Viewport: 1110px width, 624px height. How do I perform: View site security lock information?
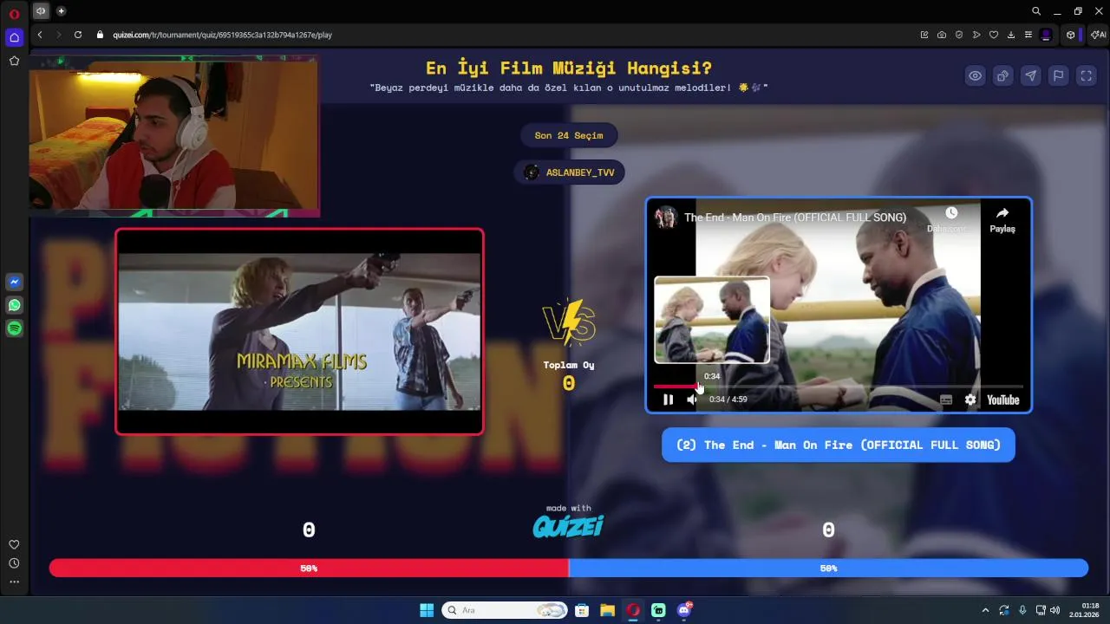(x=101, y=35)
